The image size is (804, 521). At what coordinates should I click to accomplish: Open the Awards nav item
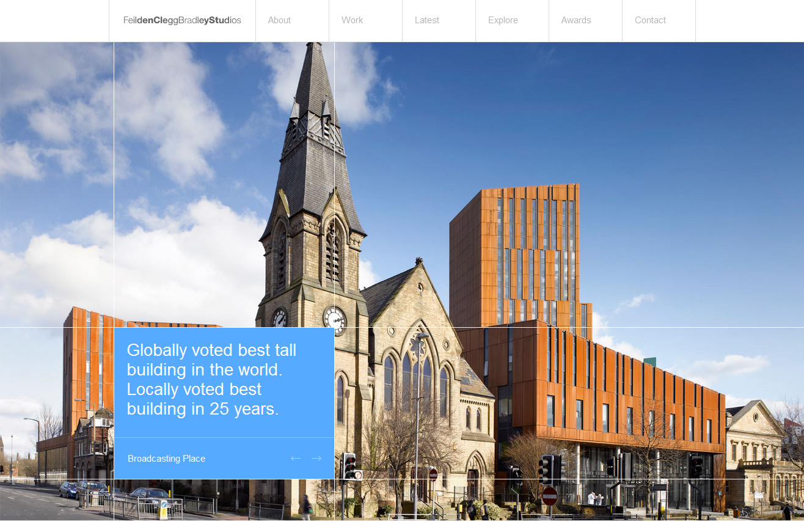[576, 20]
